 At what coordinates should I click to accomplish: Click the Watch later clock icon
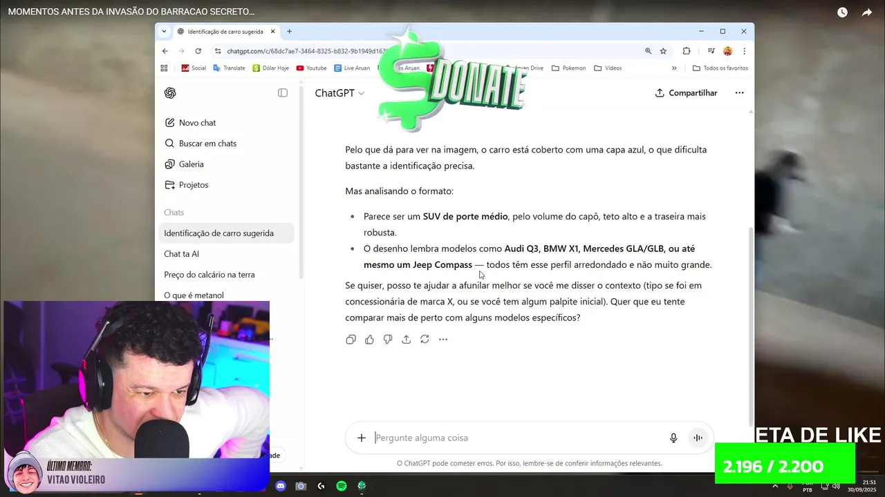pos(842,12)
